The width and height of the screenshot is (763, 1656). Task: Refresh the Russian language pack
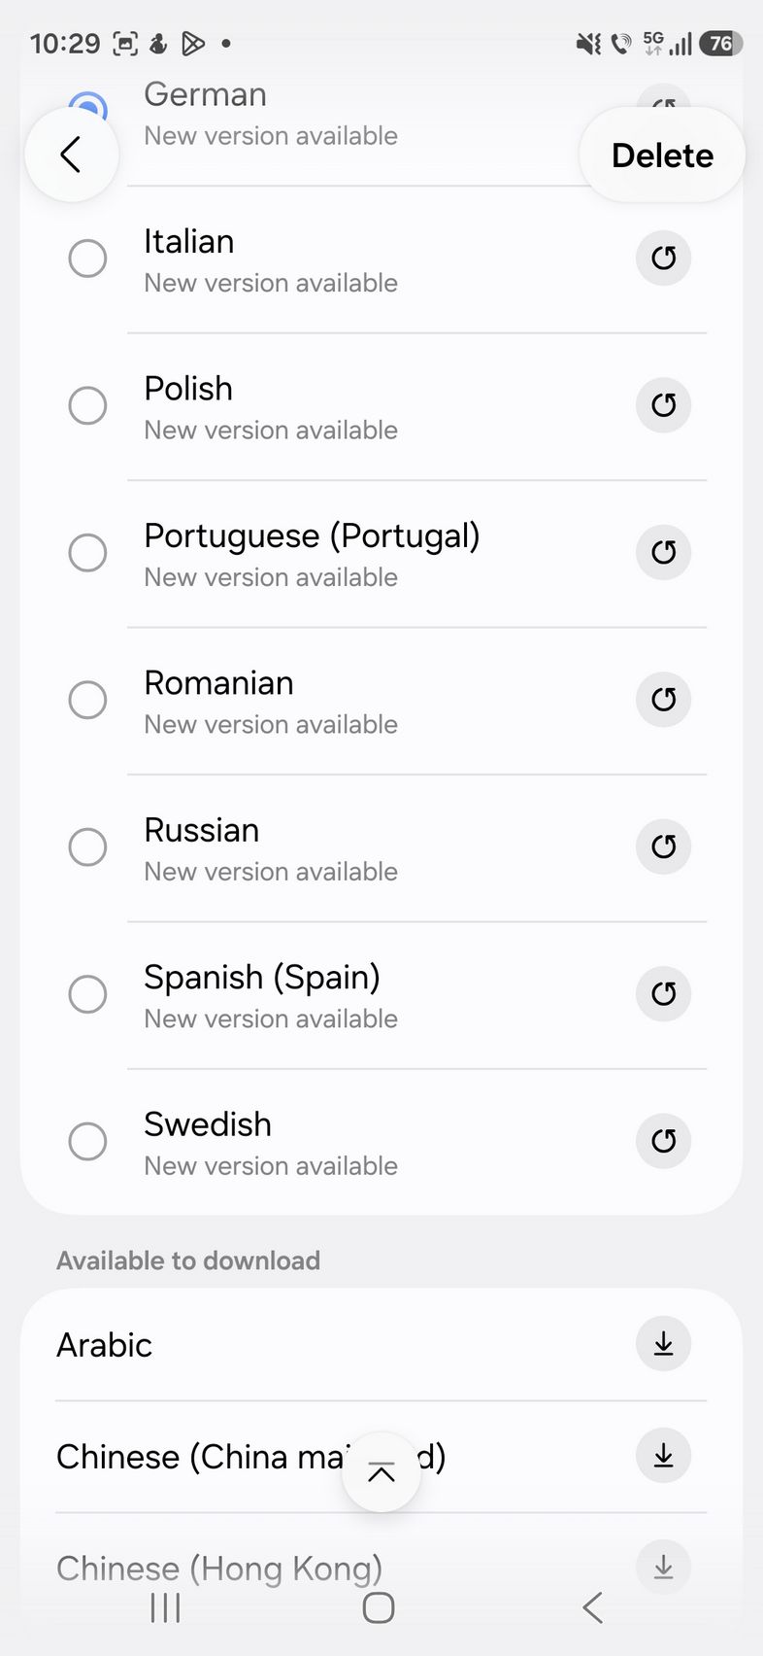[x=663, y=846]
